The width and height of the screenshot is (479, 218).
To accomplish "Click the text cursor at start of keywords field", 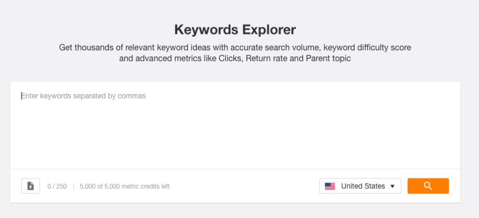I will (x=22, y=96).
